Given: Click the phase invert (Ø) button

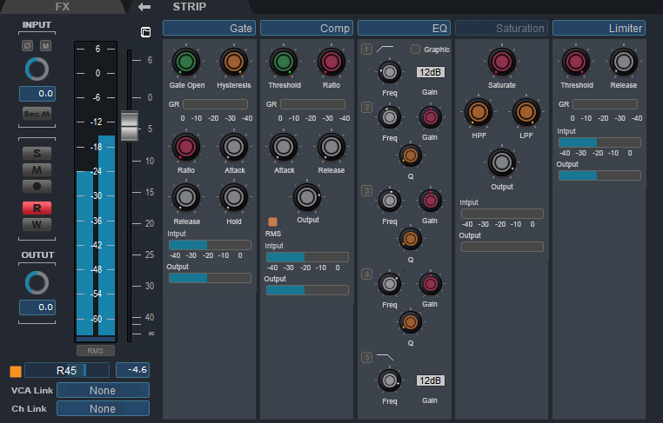Looking at the screenshot, I should coord(27,45).
